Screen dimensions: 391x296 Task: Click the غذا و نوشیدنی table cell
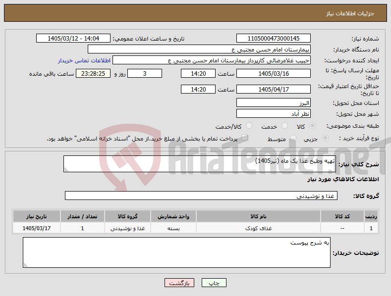pyautogui.click(x=127, y=228)
